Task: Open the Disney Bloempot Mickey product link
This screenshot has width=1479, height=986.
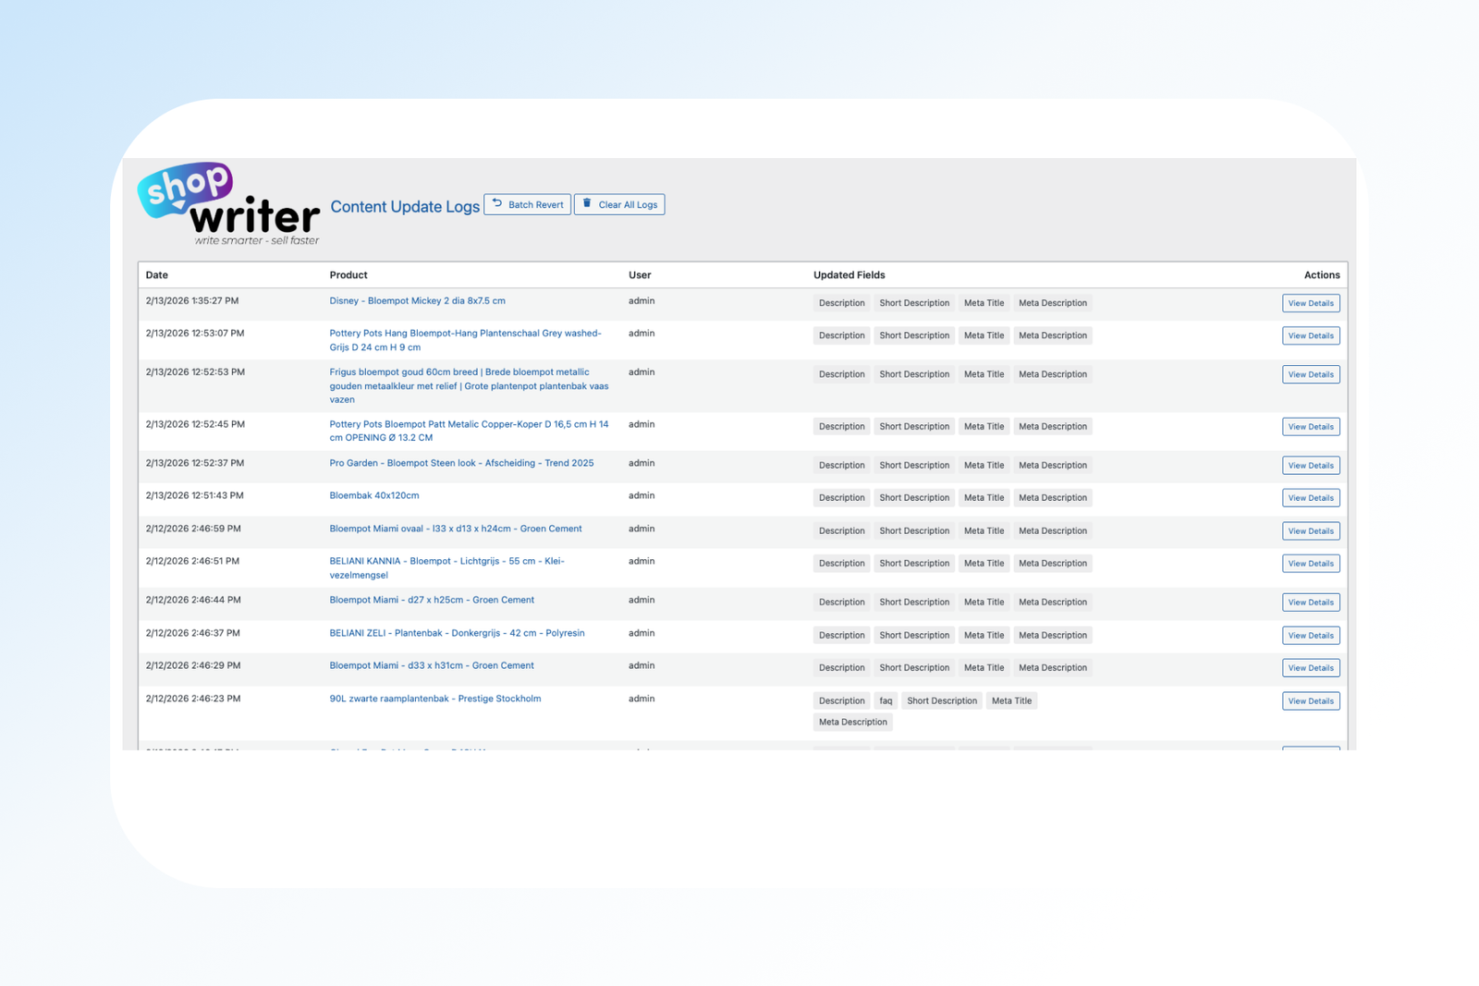Action: coord(417,301)
